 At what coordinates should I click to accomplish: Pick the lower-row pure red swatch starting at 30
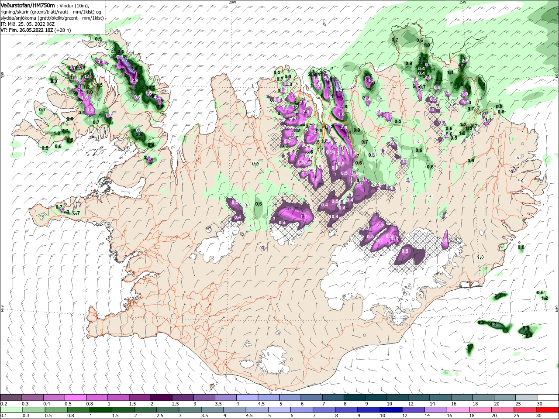click(x=548, y=410)
